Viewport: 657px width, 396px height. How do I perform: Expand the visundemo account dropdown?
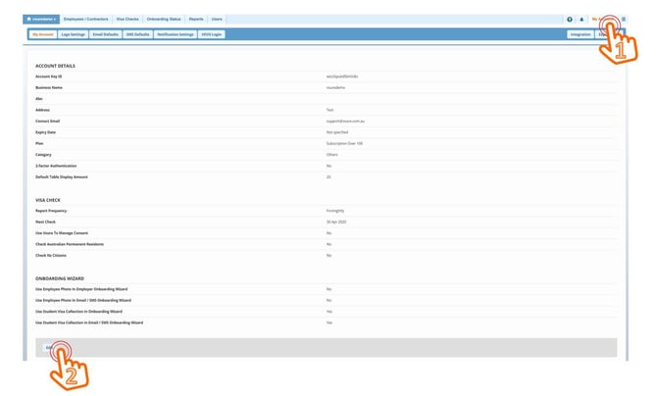tap(41, 19)
